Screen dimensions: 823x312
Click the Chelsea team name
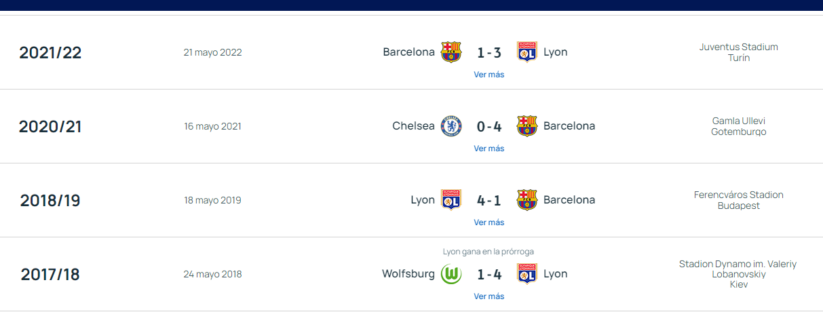click(x=413, y=126)
